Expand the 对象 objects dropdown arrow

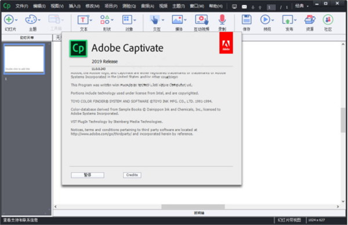(x=135, y=20)
